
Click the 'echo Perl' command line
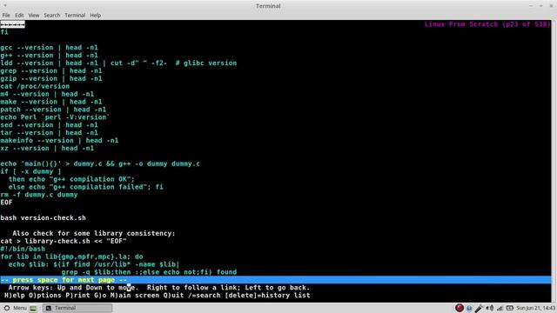coord(55,117)
